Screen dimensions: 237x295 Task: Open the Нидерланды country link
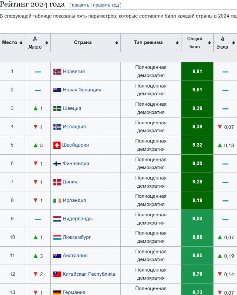(x=78, y=219)
